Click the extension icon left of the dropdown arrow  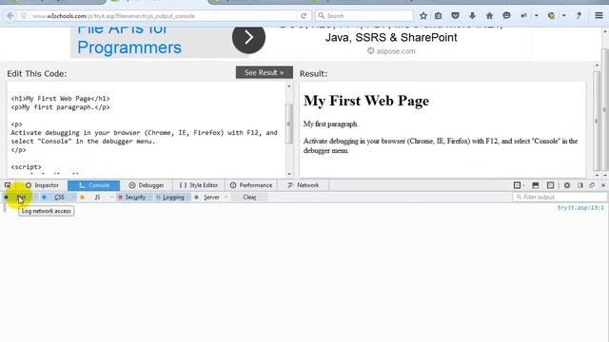click(x=523, y=16)
